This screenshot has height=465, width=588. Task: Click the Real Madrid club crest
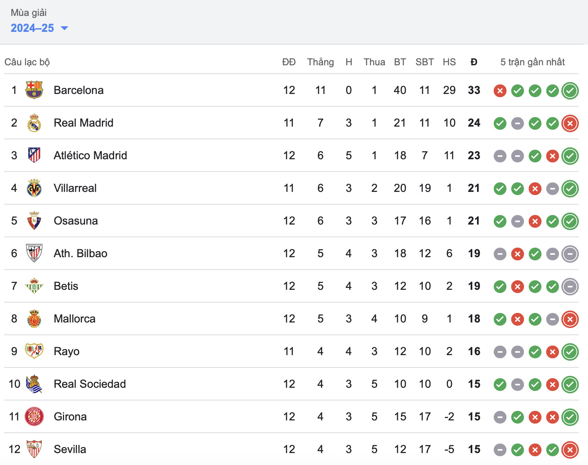tap(34, 123)
